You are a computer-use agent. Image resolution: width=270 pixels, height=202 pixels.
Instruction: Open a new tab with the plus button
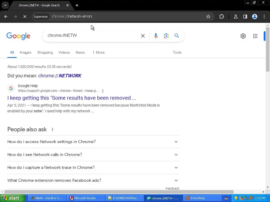pos(77,5)
